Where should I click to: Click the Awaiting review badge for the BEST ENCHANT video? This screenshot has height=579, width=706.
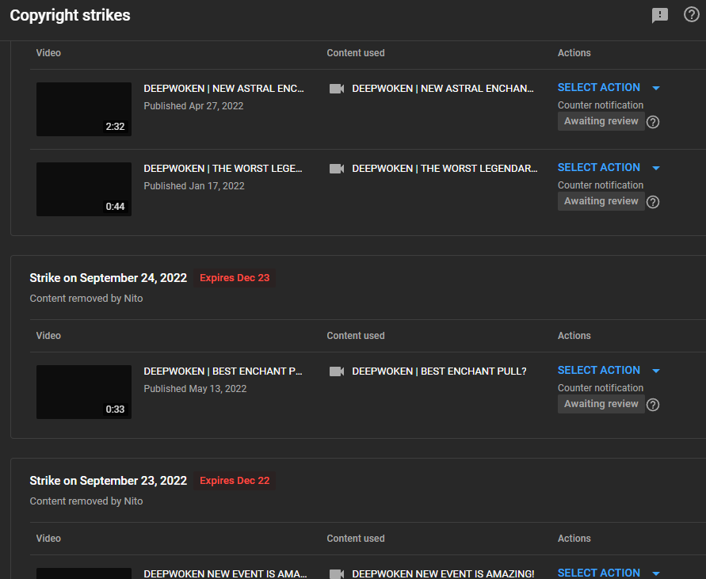[601, 404]
